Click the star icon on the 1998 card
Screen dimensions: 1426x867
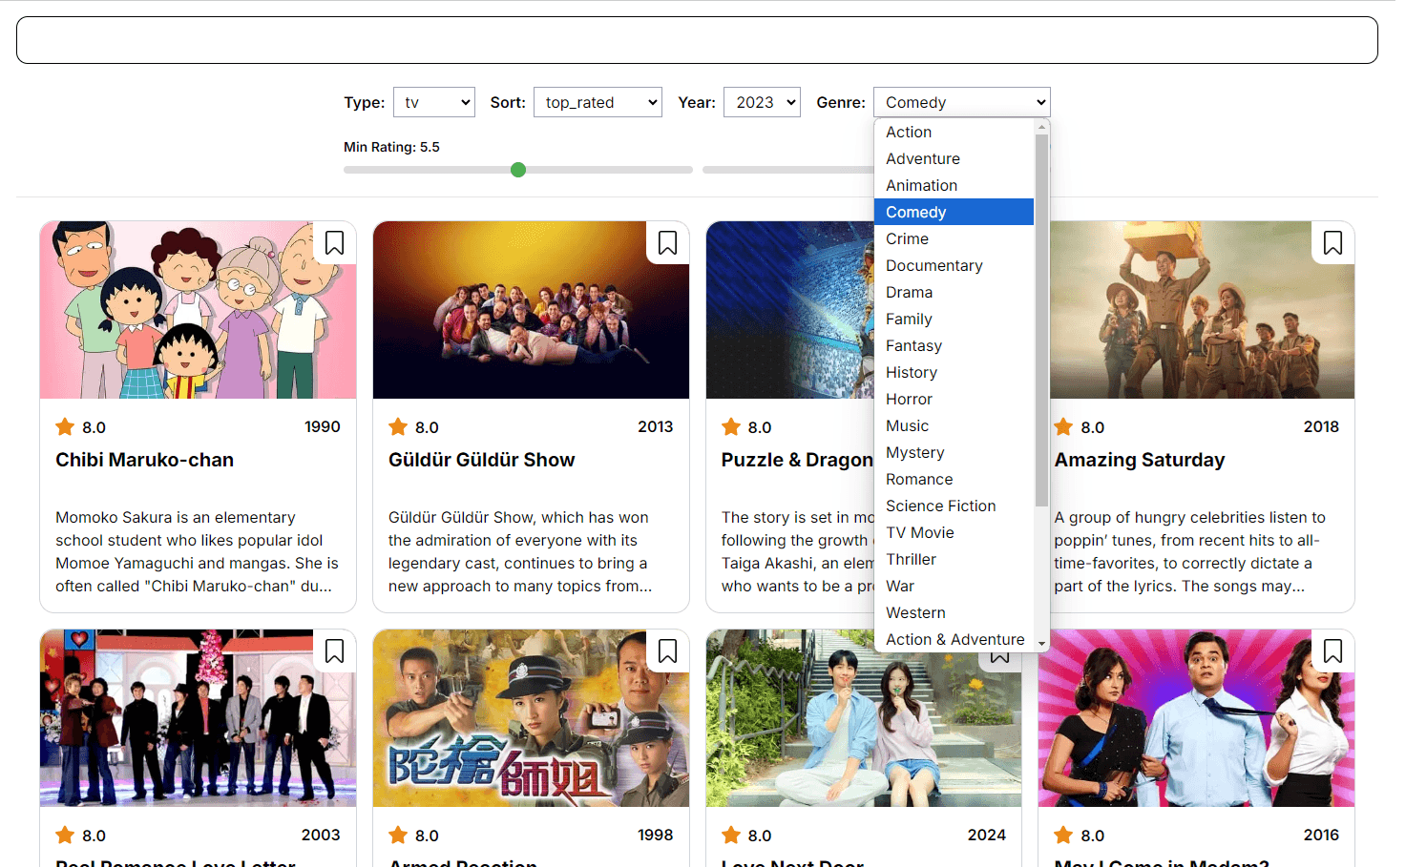pos(398,835)
